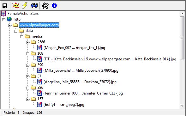Select {Megan_Fox_007 ... megan_fox_1}.jpg entry

point(74,48)
